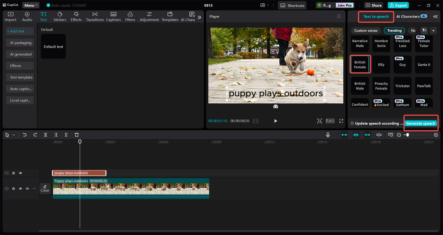This screenshot has height=235, width=443.
Task: Toggle visibility eye of the text track
Action: (x=20, y=173)
